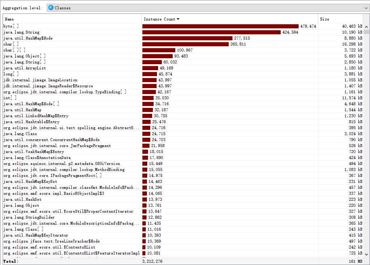This screenshot has width=370, height=265.
Task: Select the spelling.engine.AbstractS... row
Action: (x=183, y=128)
